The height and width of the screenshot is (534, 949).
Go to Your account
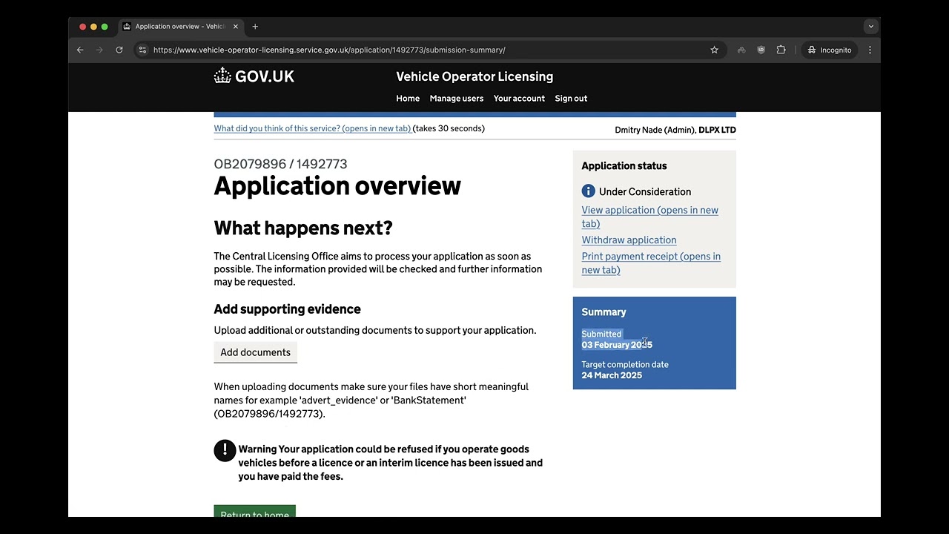pos(519,98)
